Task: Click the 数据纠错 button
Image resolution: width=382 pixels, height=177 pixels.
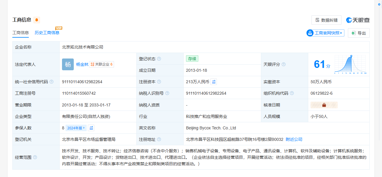Action: (x=326, y=20)
